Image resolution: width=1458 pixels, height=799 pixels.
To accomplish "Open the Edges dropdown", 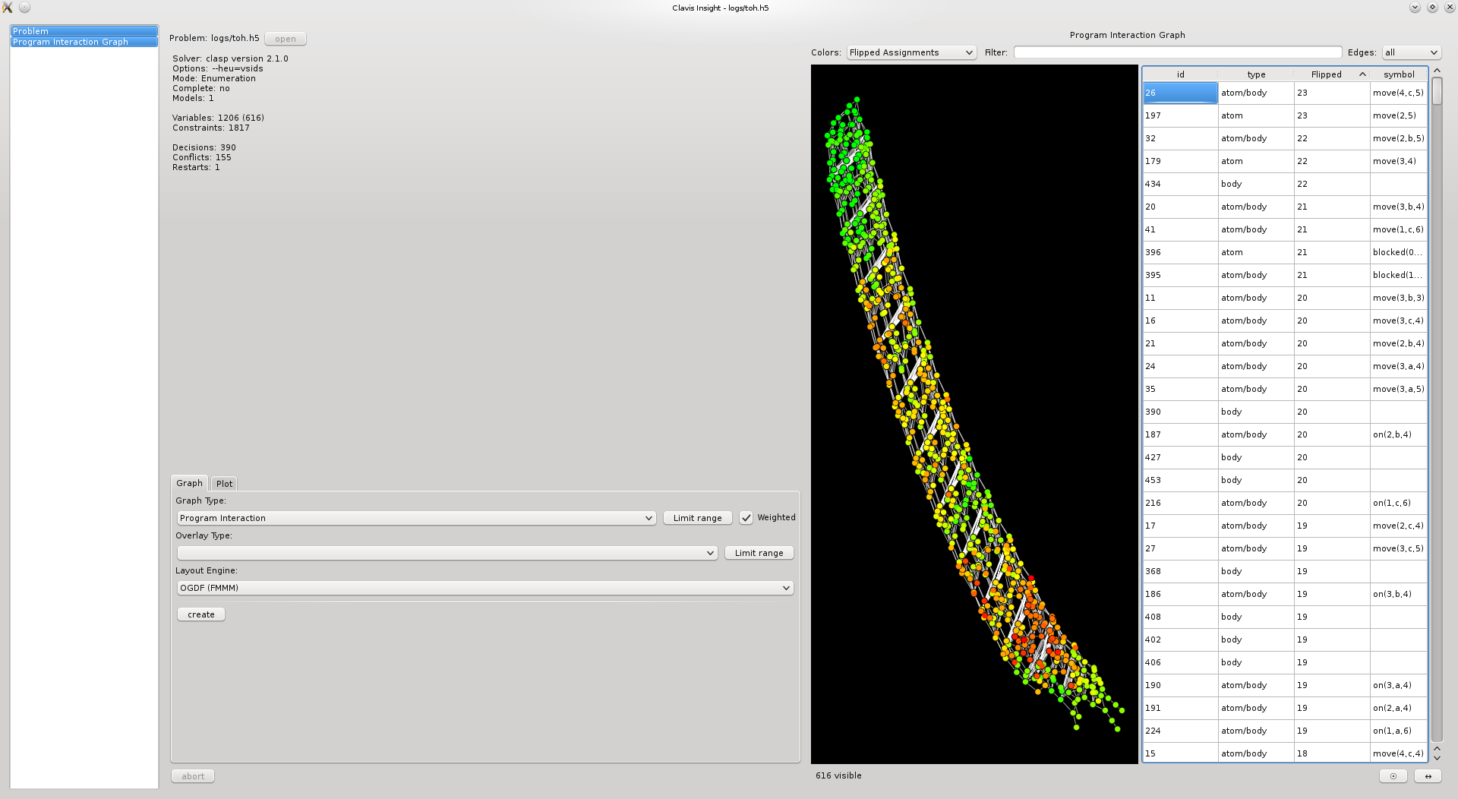I will (1411, 52).
